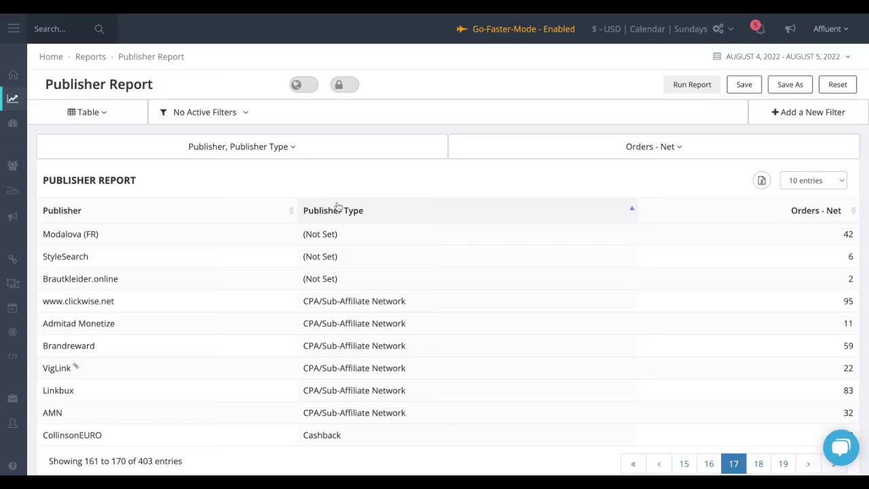The height and width of the screenshot is (489, 869).
Task: Click the calendar icon beside date range
Action: click(717, 56)
